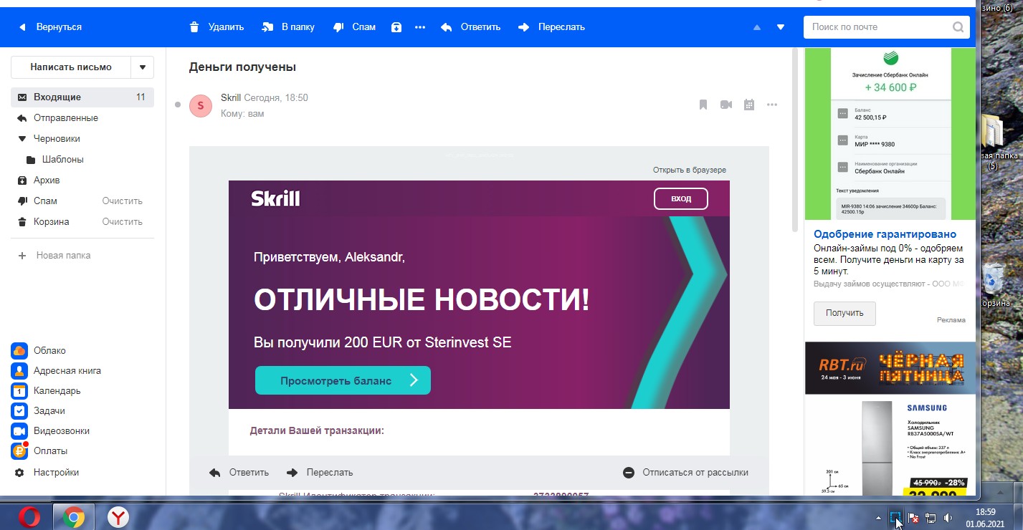
Task: Switch to Chrome on the taskbar
Action: [x=74, y=516]
